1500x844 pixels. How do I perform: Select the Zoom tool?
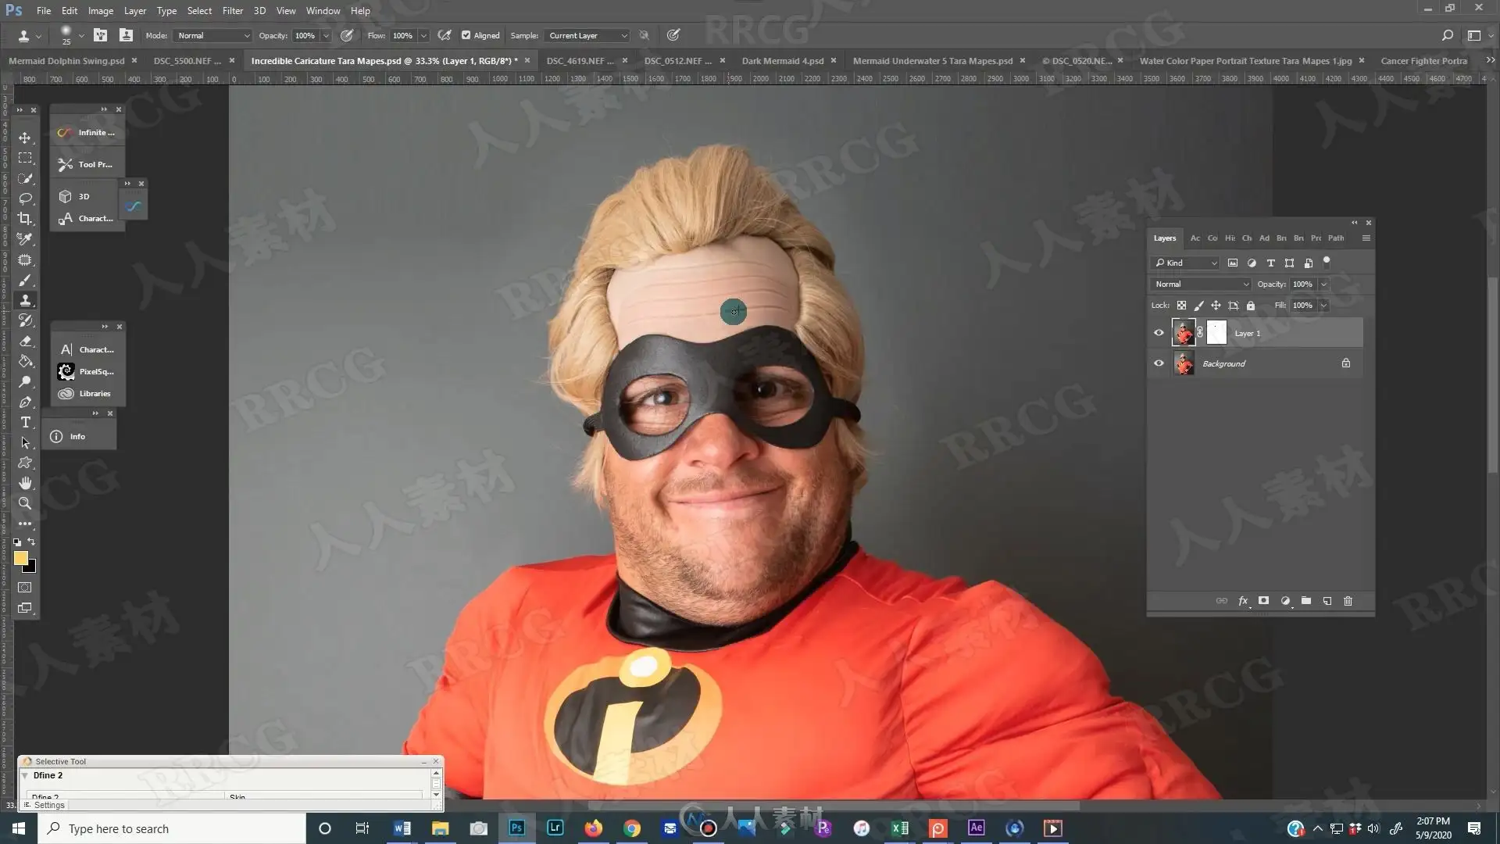click(x=25, y=503)
